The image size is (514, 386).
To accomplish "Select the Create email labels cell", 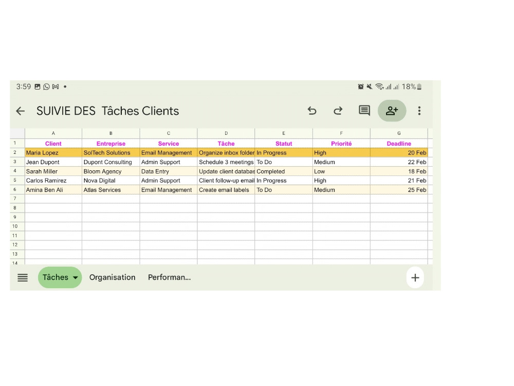I will pyautogui.click(x=226, y=190).
